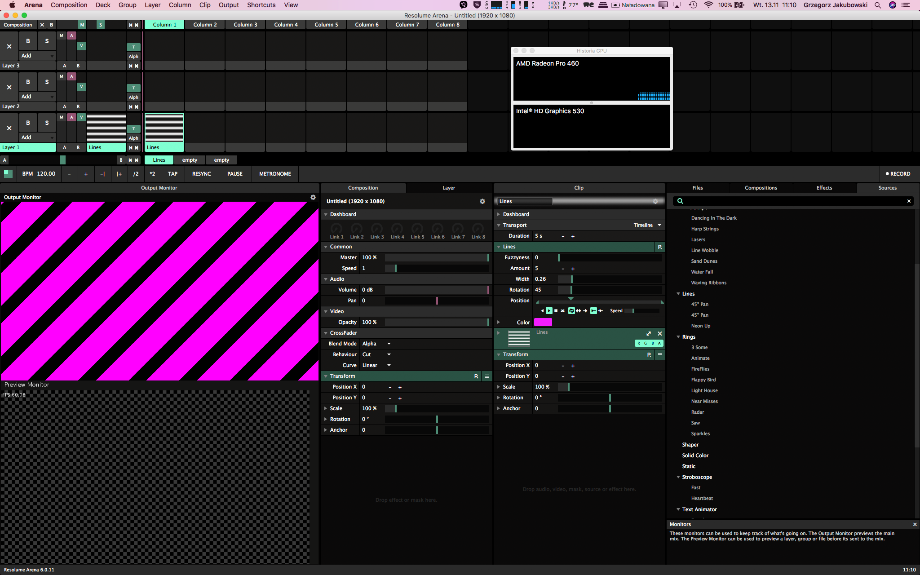Pause the Lines position animation

[x=556, y=311]
